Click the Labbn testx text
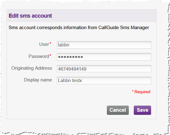170x135 pixels. 70,81
